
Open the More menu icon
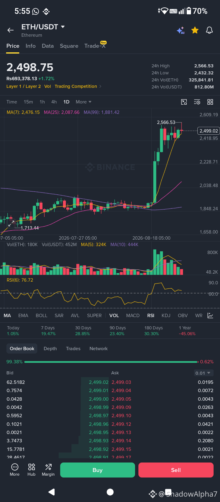point(15,470)
